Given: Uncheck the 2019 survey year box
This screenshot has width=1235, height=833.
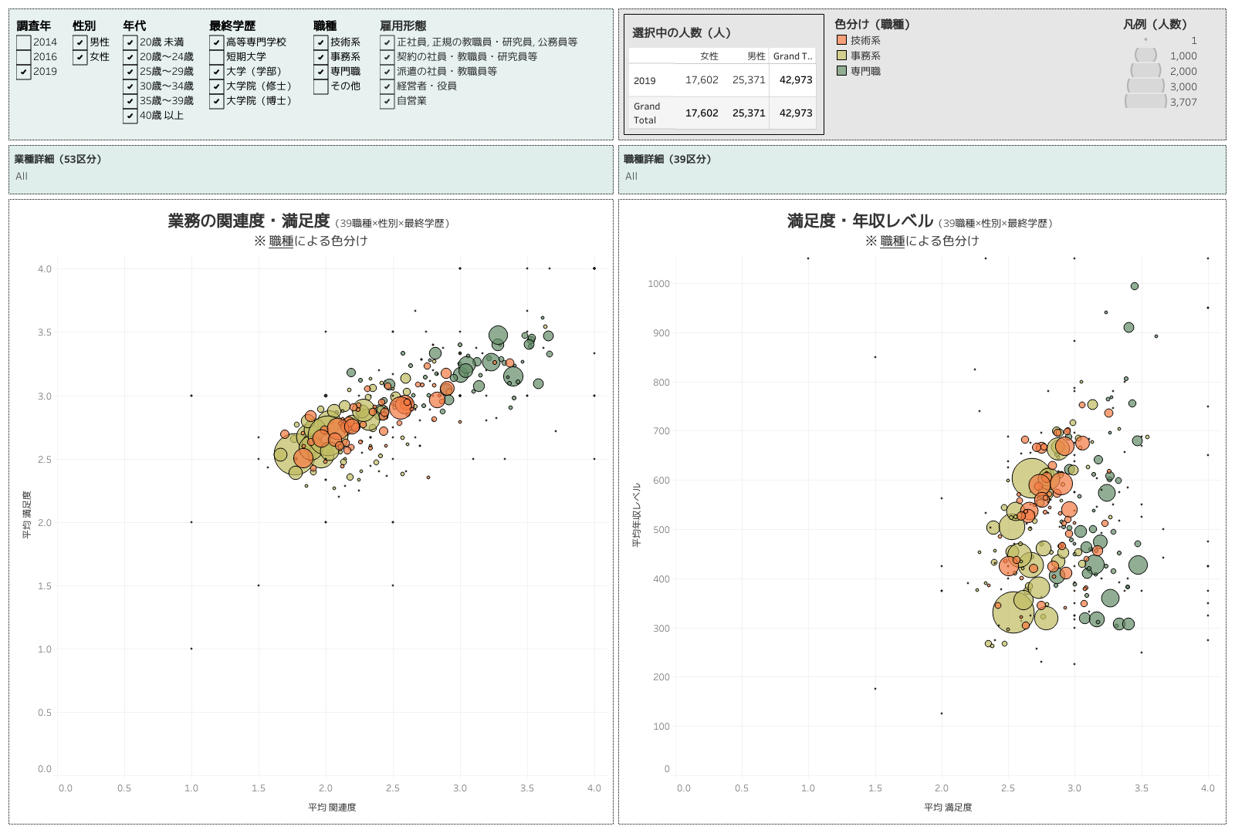Looking at the screenshot, I should (24, 72).
